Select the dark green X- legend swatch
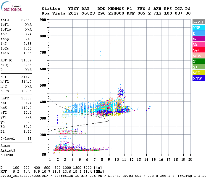The width and height of the screenshot is (207, 178). point(198,61)
